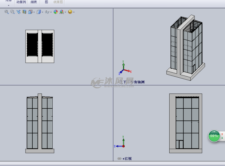Select the Zoom to Fit tool
This screenshot has height=166, width=225.
click(x=6, y=12)
